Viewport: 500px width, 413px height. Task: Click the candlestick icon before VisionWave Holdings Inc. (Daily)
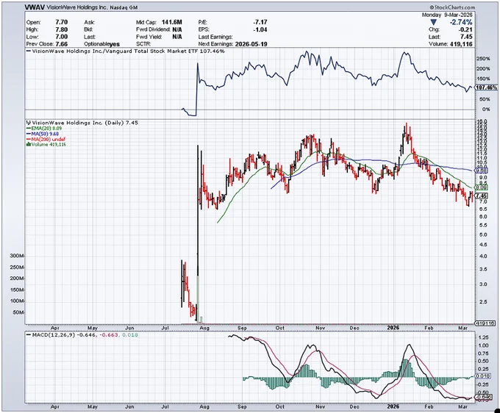[x=29, y=123]
